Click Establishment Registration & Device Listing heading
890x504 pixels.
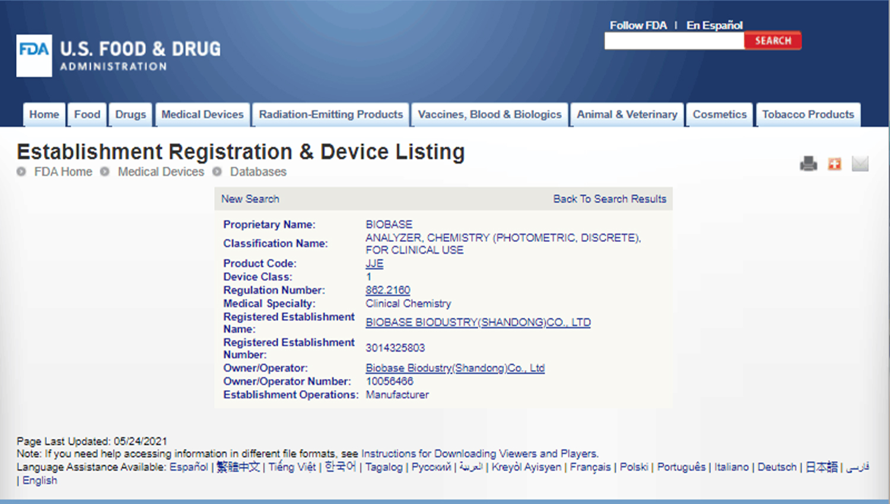tap(241, 152)
